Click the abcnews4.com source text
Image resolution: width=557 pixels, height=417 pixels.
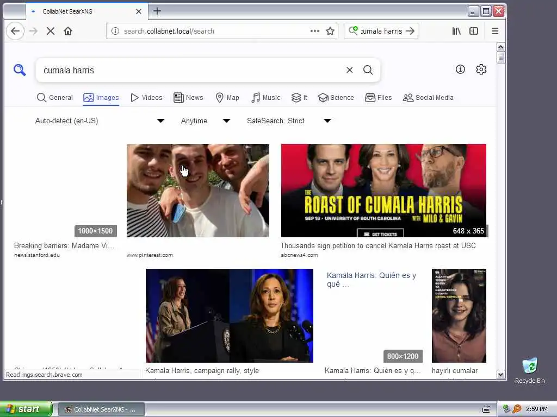click(x=300, y=255)
